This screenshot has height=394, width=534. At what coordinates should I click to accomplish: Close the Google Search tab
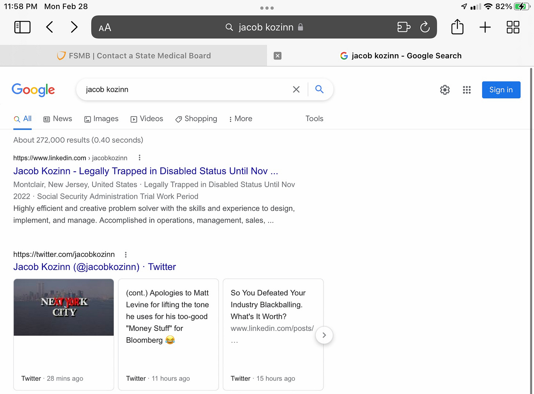point(278,56)
